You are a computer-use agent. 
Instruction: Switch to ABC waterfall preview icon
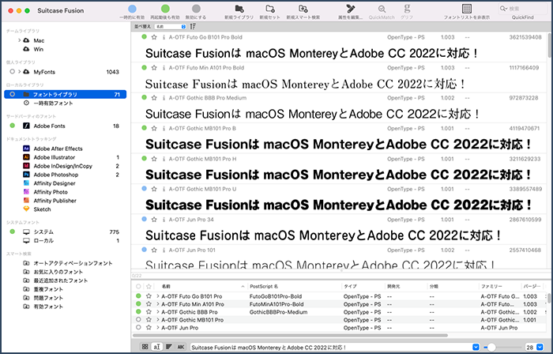coord(181,347)
